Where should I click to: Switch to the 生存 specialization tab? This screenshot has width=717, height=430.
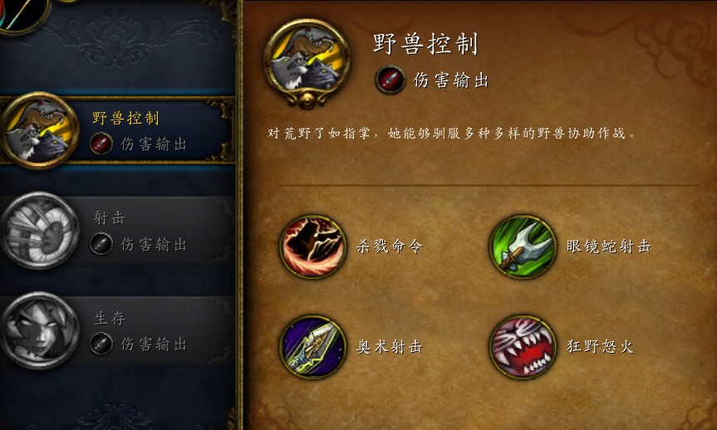[x=117, y=330]
